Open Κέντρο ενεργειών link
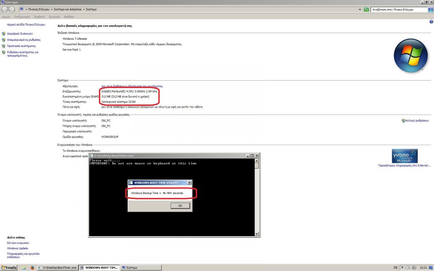This screenshot has width=434, height=271. 18,243
